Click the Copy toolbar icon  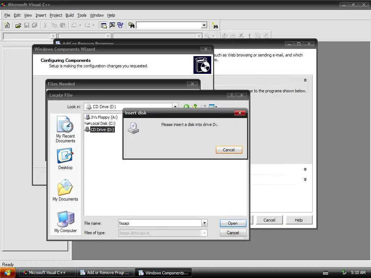(54, 25)
